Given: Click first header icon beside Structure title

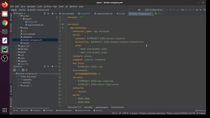Looking at the screenshot, I should 45,66.
